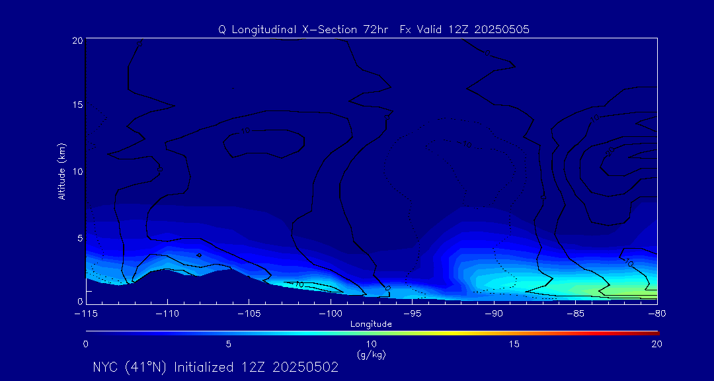Click the altitude axis tick label "0"
This screenshot has height=381, width=714.
(80, 301)
